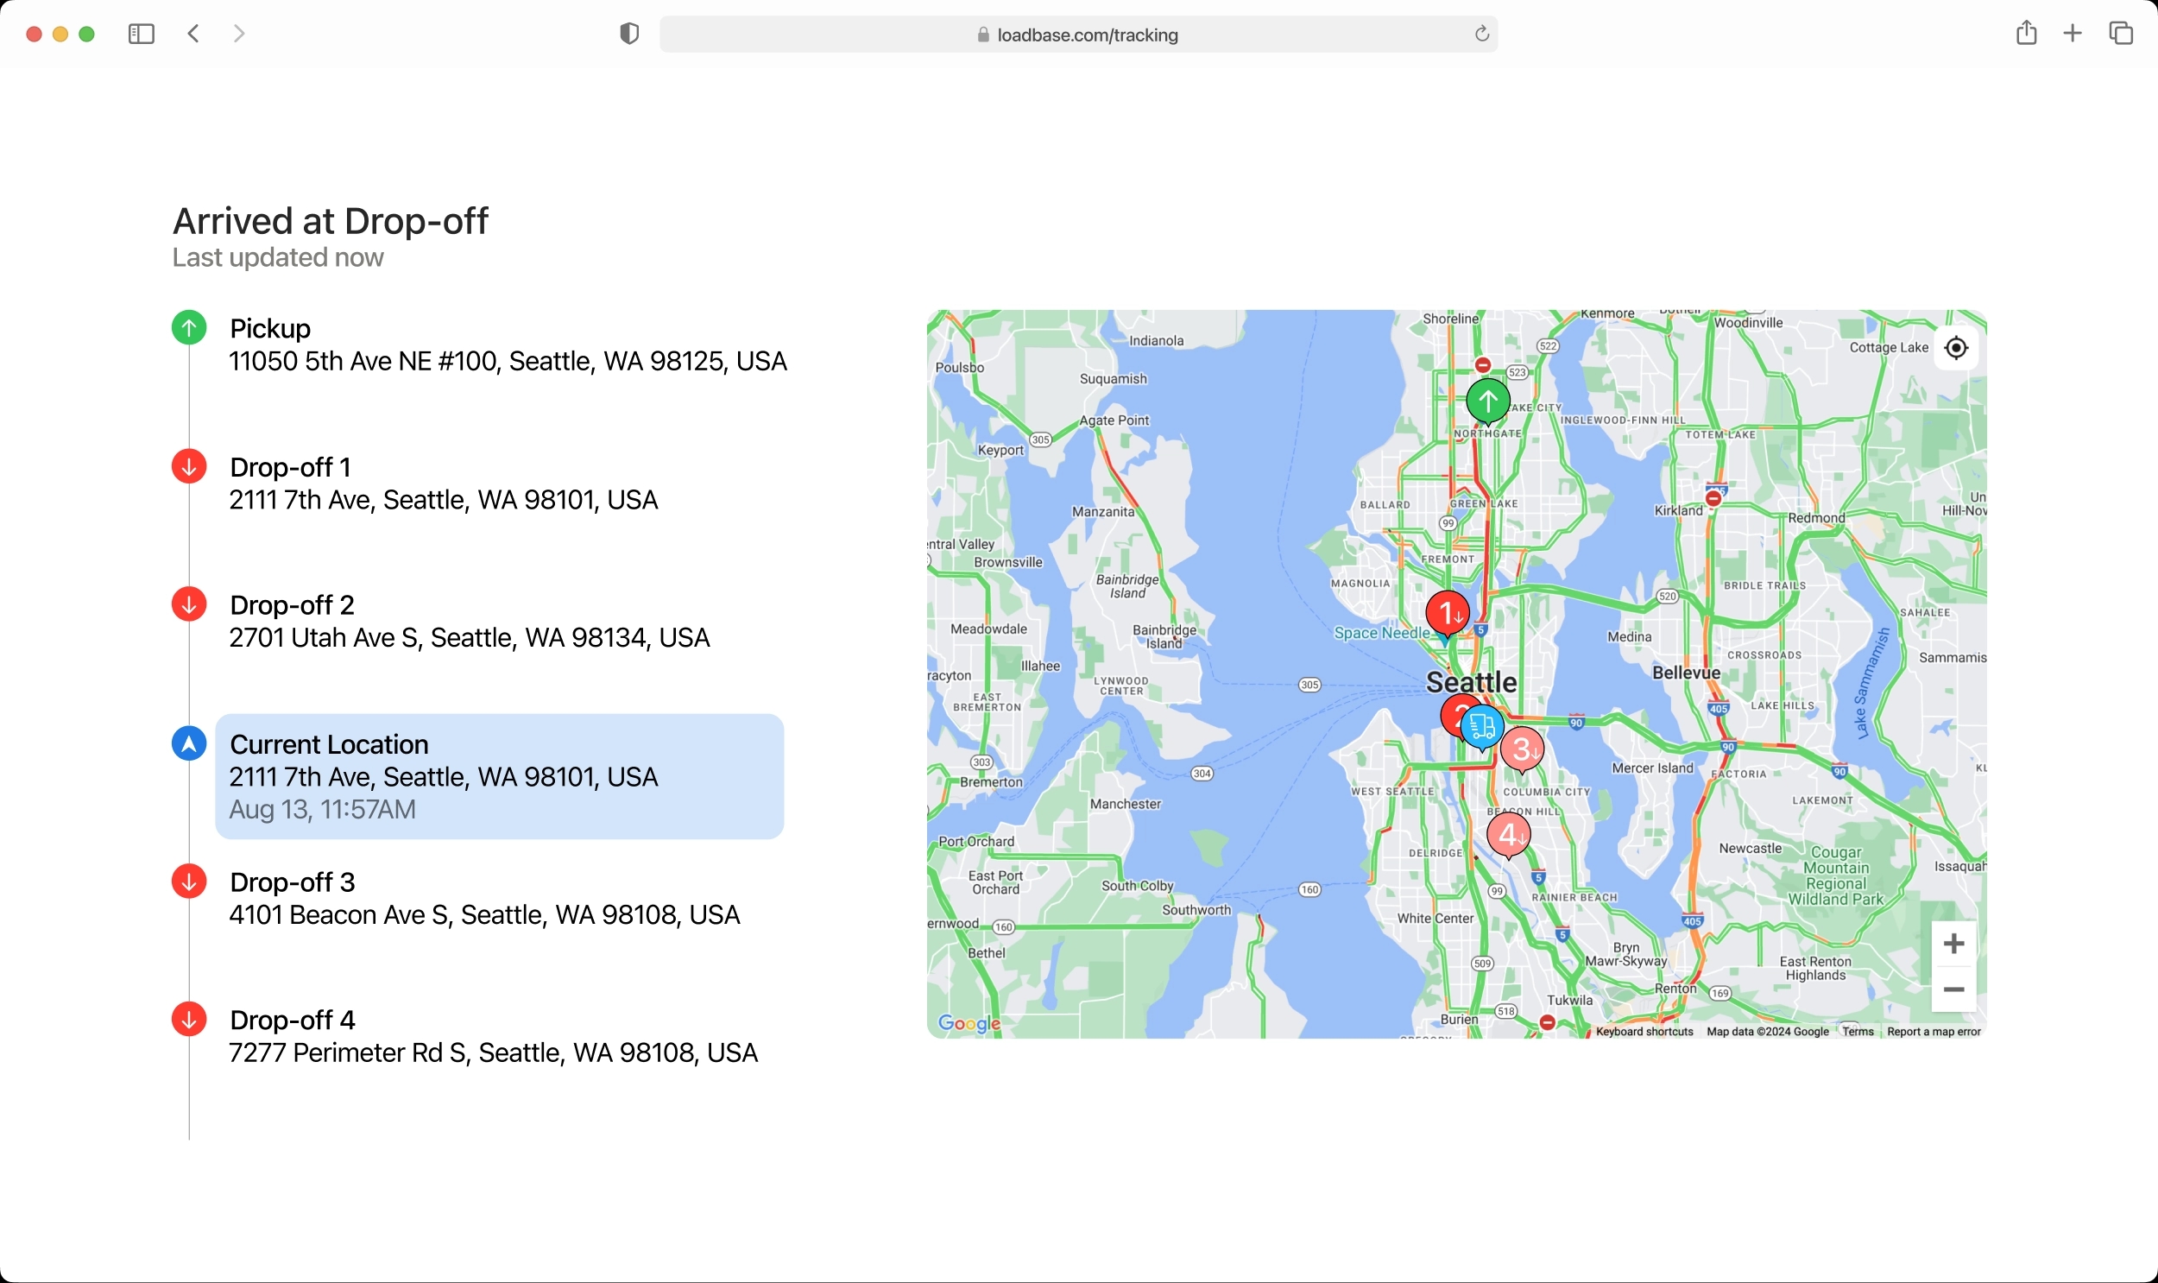This screenshot has height=1283, width=2158.
Task: Open Keyboard shortcuts on the map
Action: coord(1644,1032)
